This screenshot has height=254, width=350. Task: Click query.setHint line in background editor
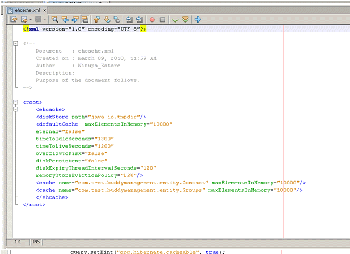point(147,252)
